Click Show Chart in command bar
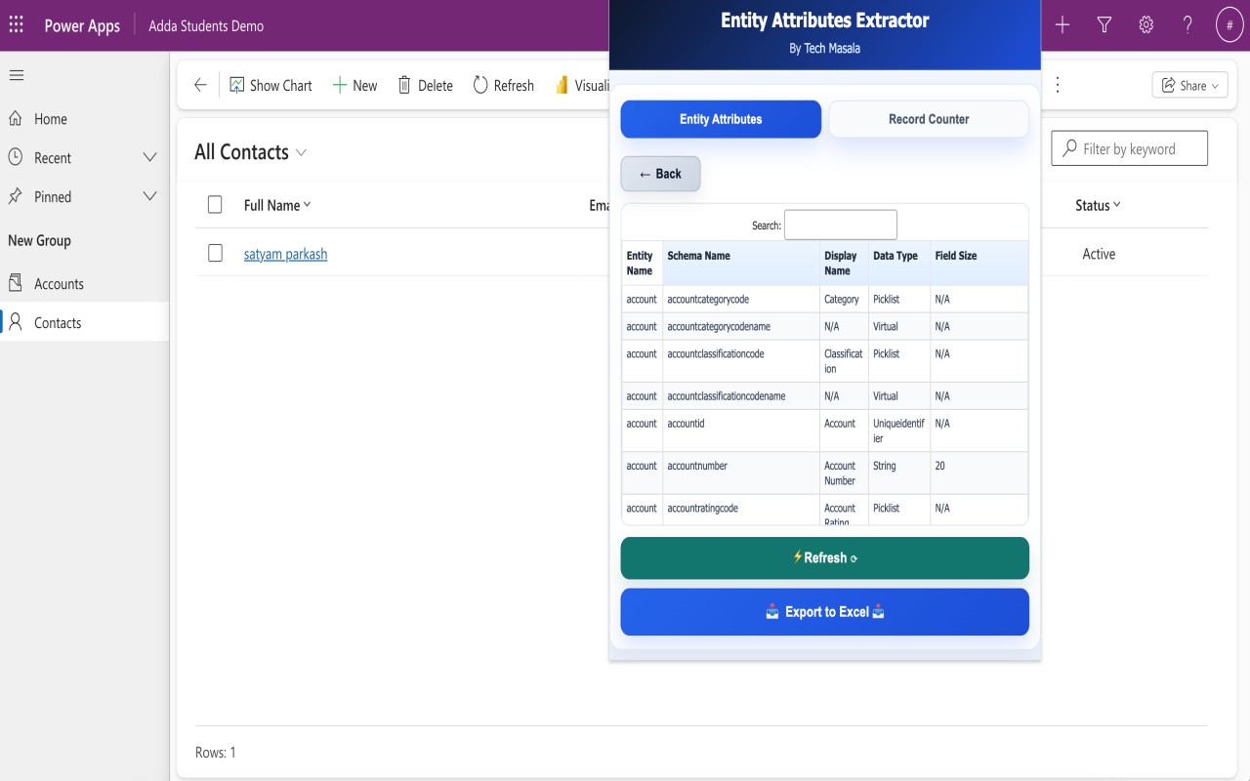 [271, 85]
